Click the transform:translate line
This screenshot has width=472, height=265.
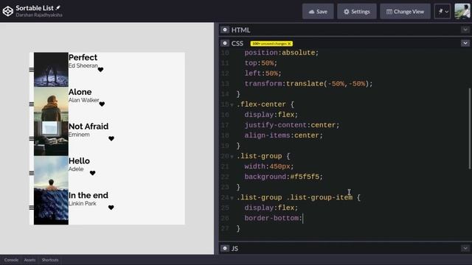[x=308, y=83]
